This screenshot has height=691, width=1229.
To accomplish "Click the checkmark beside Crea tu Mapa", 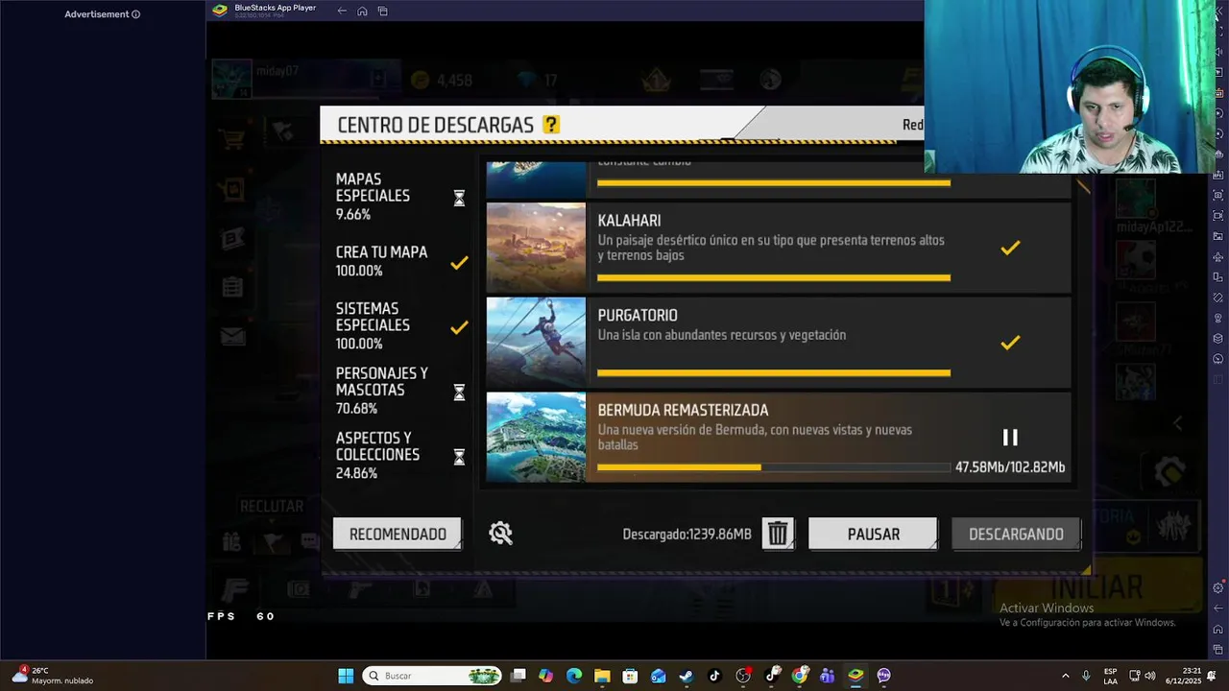I will tap(459, 262).
